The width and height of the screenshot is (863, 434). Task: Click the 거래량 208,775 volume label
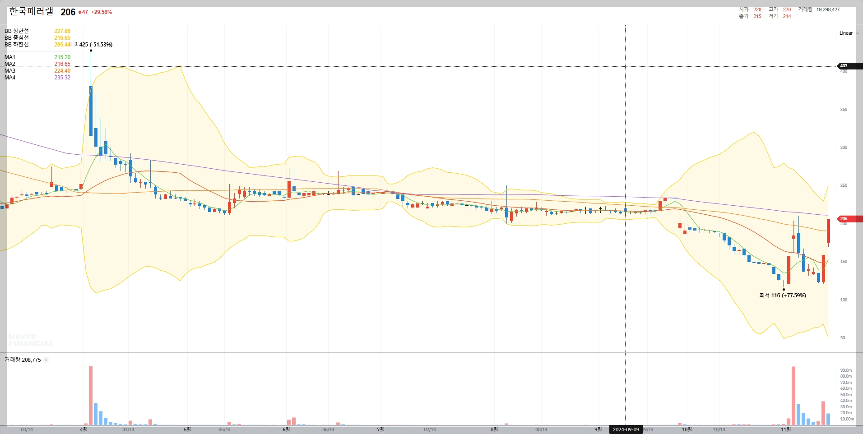point(23,360)
